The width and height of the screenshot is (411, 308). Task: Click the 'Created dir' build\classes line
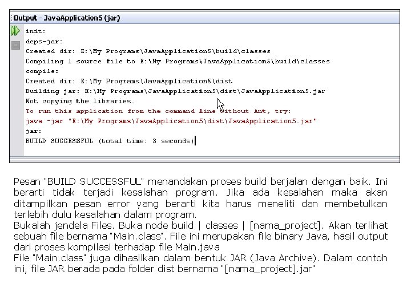(148, 51)
